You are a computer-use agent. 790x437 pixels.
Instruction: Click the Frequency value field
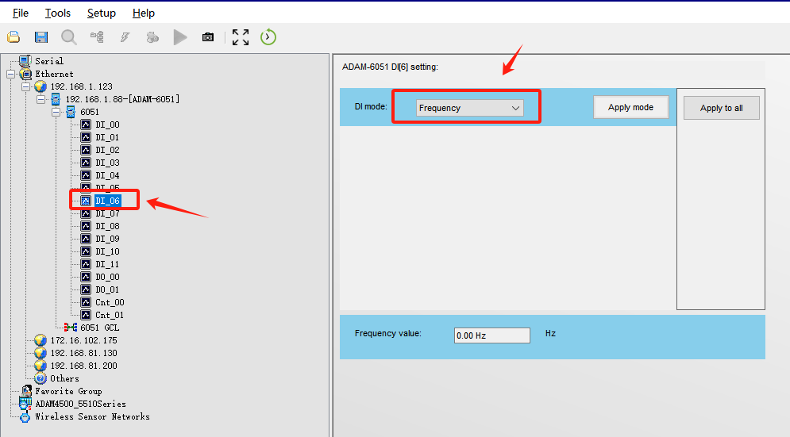pos(491,335)
